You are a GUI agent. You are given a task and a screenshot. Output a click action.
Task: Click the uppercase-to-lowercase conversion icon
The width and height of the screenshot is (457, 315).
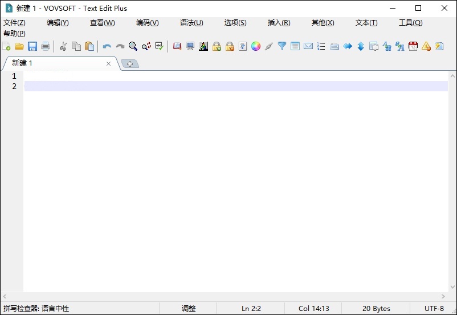click(387, 46)
